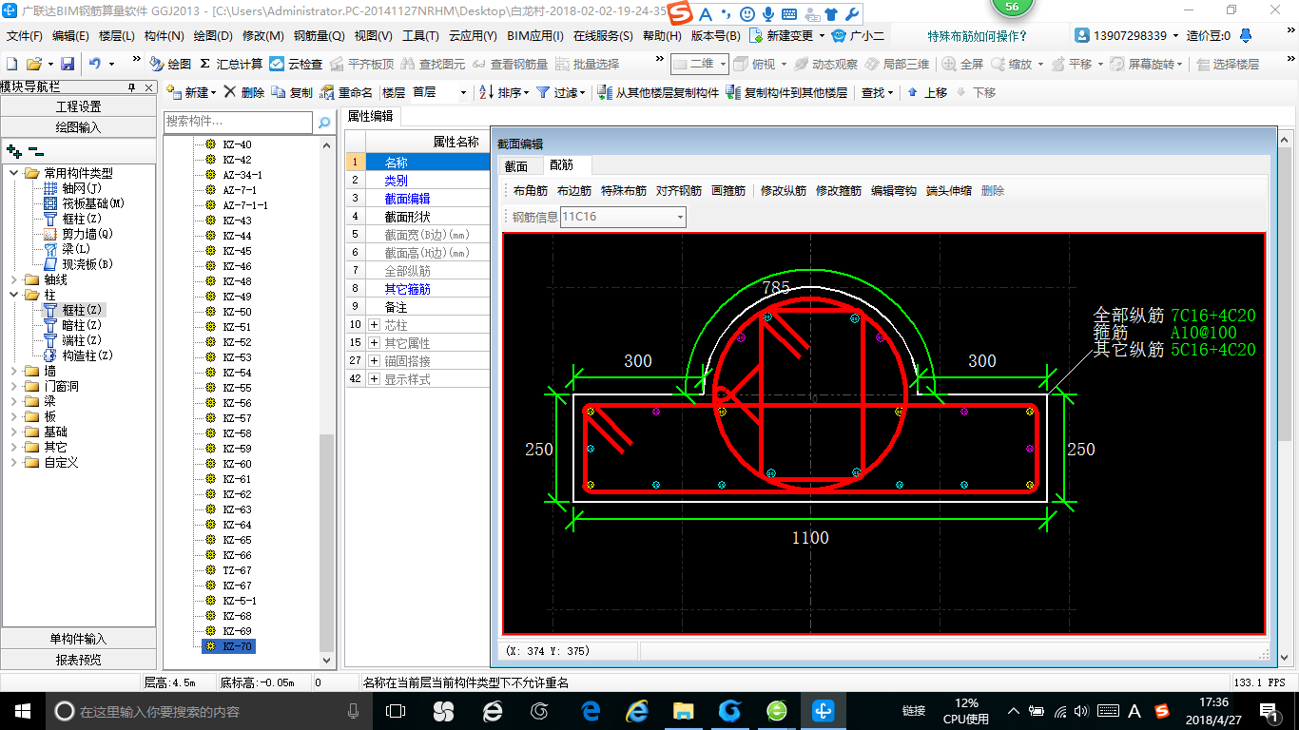Open the Edge browser on taskbar
Viewport: 1299px width, 730px height.
coord(591,710)
